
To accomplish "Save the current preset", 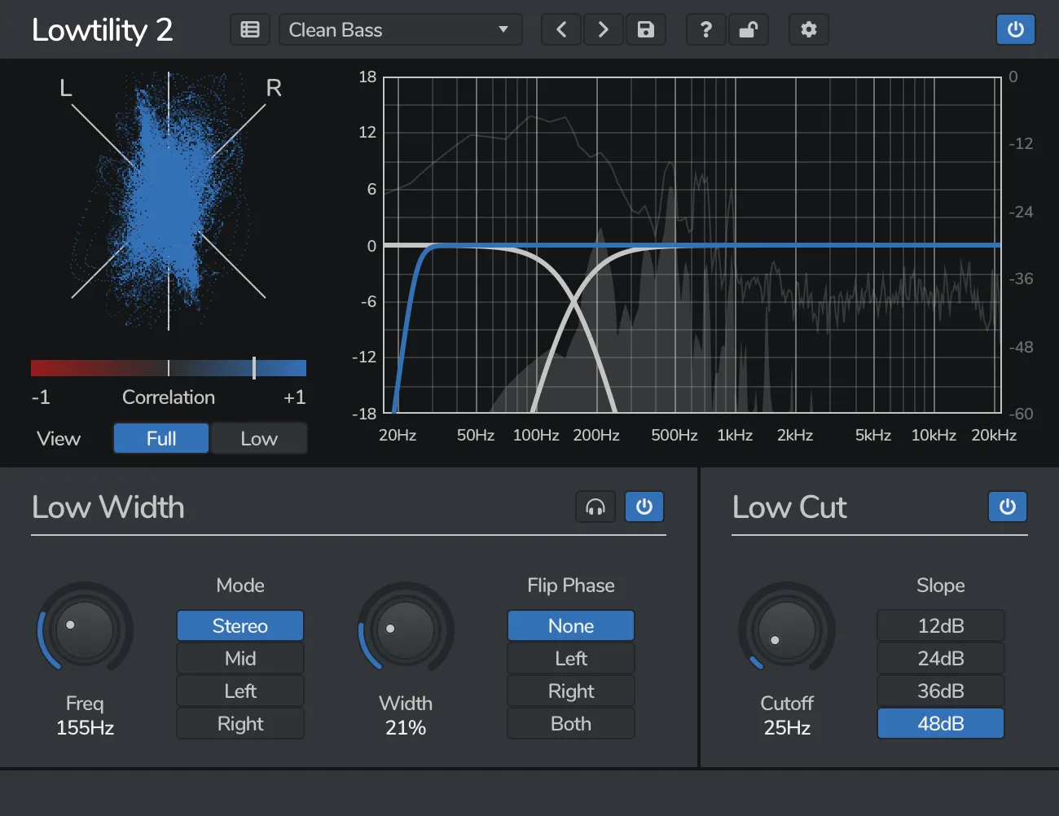I will (646, 30).
